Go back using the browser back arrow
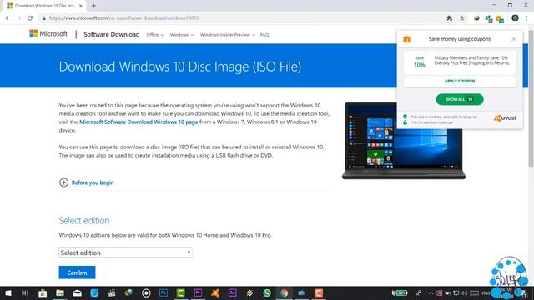 pos(8,18)
